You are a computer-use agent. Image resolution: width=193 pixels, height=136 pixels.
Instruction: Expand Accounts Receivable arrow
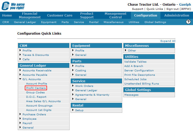point(20,70)
